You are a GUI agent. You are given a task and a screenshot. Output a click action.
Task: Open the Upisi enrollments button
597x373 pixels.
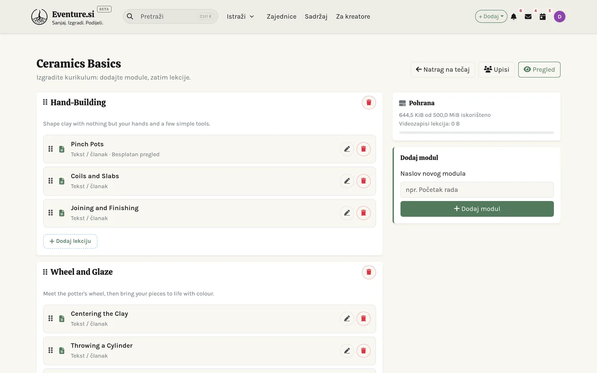(x=497, y=70)
